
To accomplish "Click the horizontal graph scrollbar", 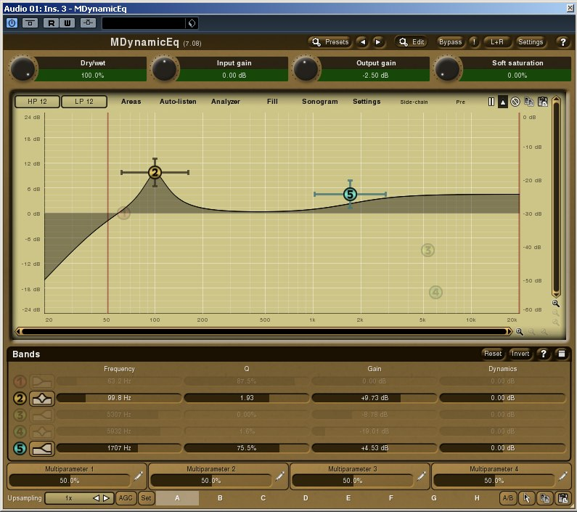I will (x=263, y=331).
